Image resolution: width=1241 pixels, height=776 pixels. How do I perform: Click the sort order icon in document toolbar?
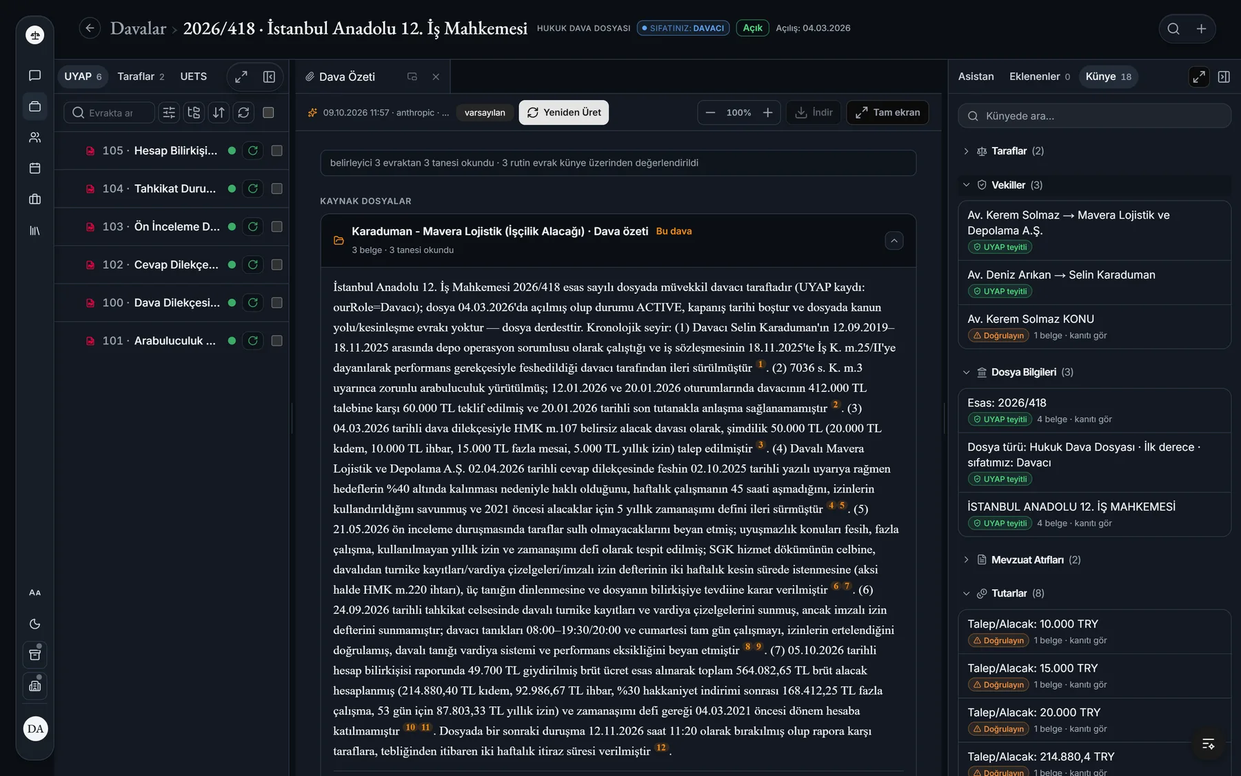(219, 112)
